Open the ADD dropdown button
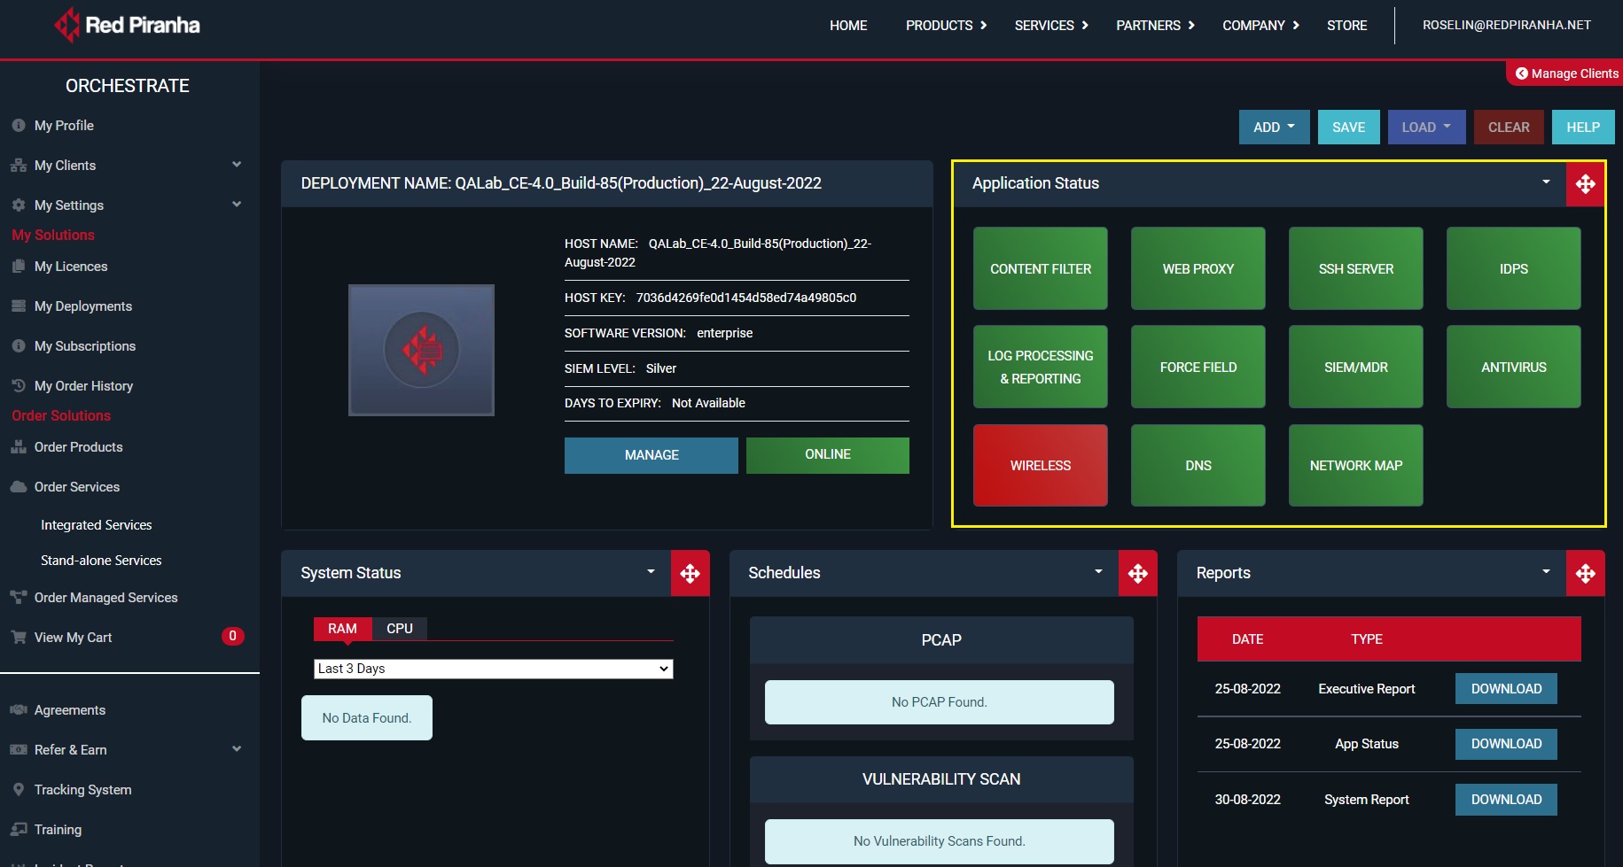 [x=1274, y=128]
